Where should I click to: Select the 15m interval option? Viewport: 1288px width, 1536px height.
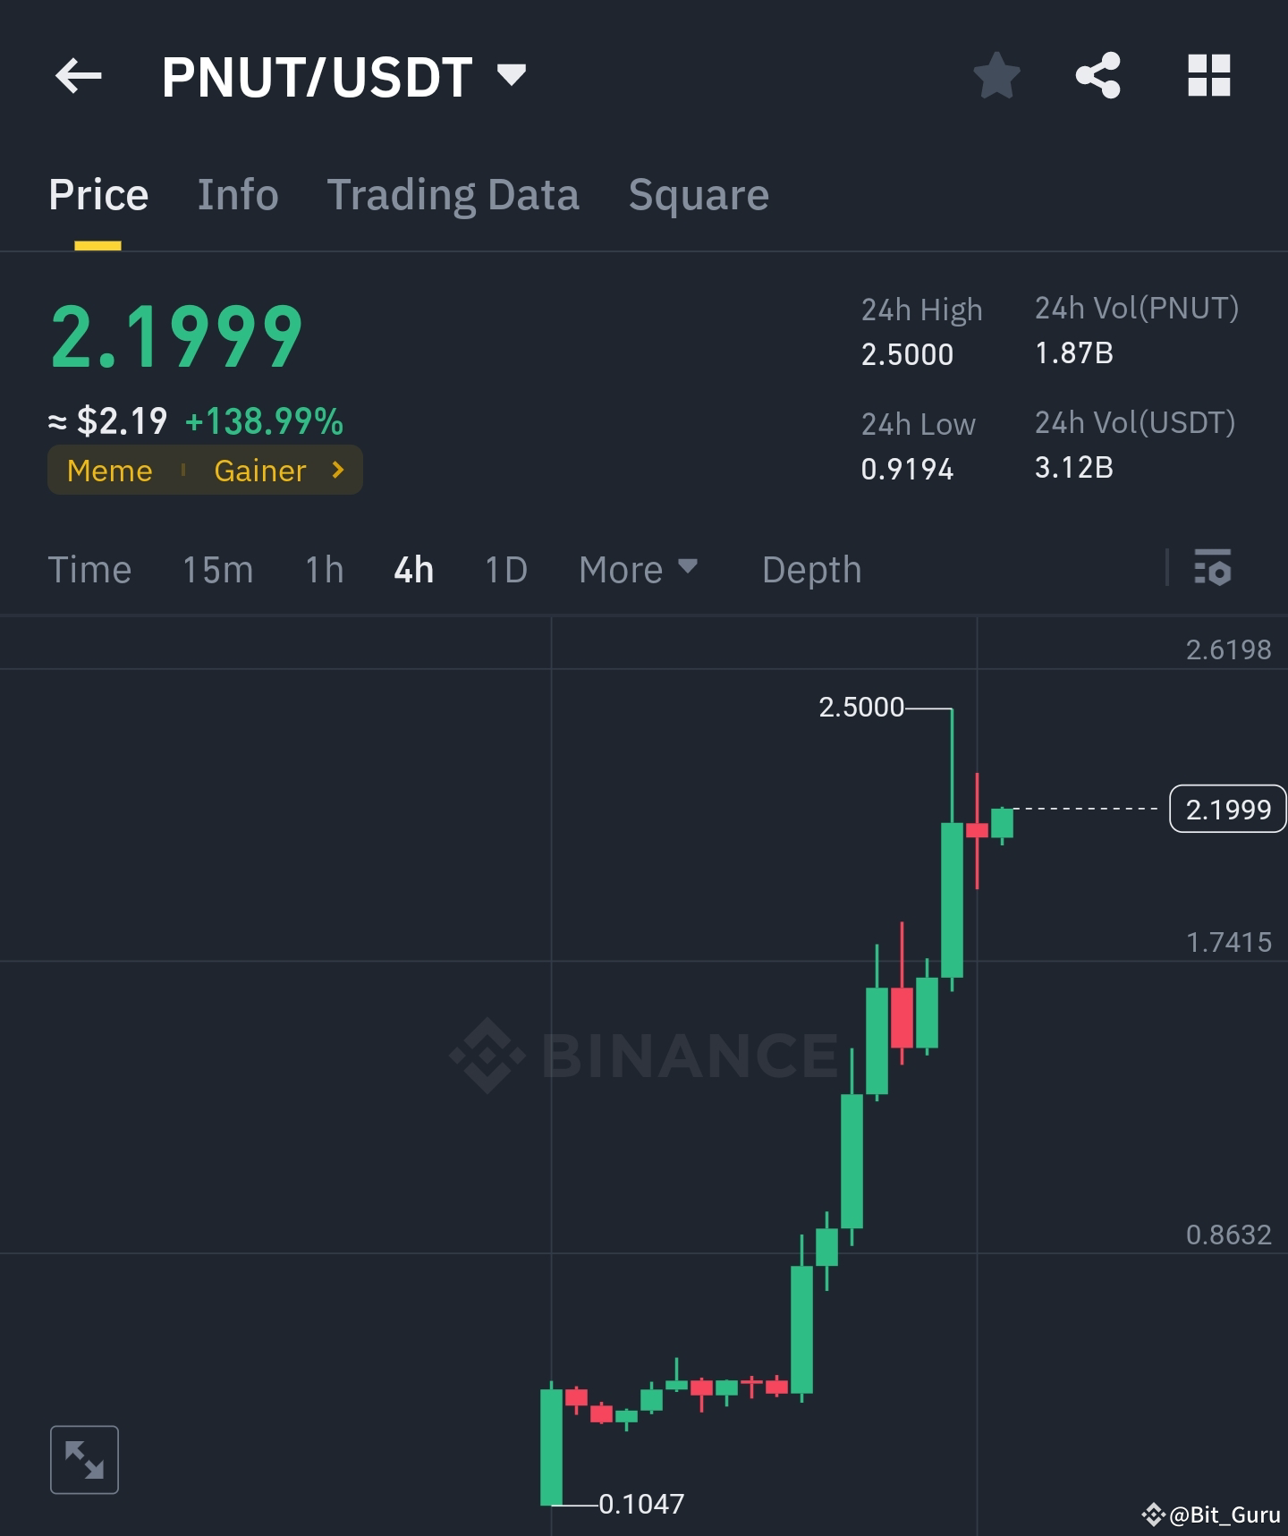217,569
